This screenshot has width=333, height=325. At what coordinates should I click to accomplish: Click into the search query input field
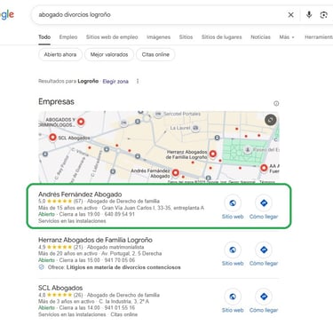[x=160, y=14]
